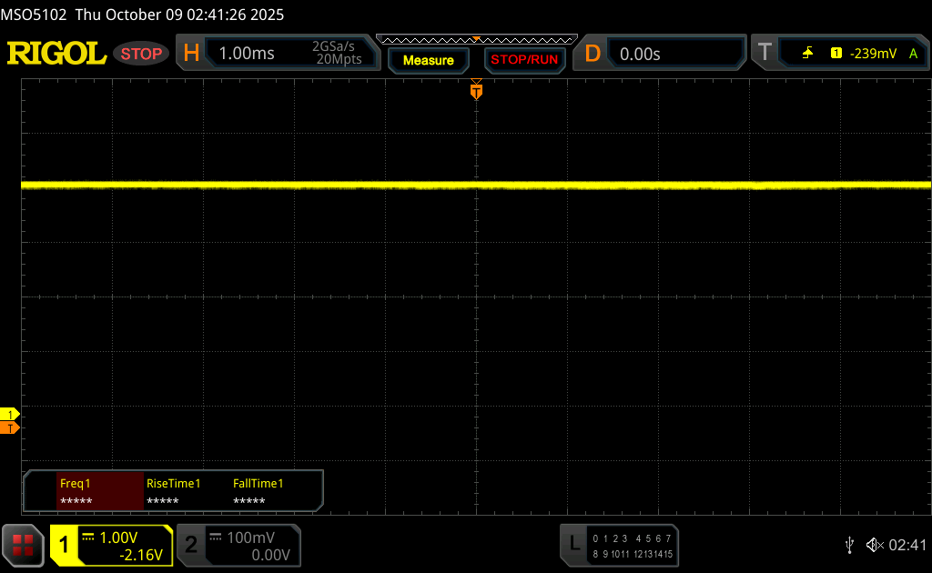932x573 pixels.
Task: Click the orange trigger level marker on left edge
Action: click(x=10, y=427)
